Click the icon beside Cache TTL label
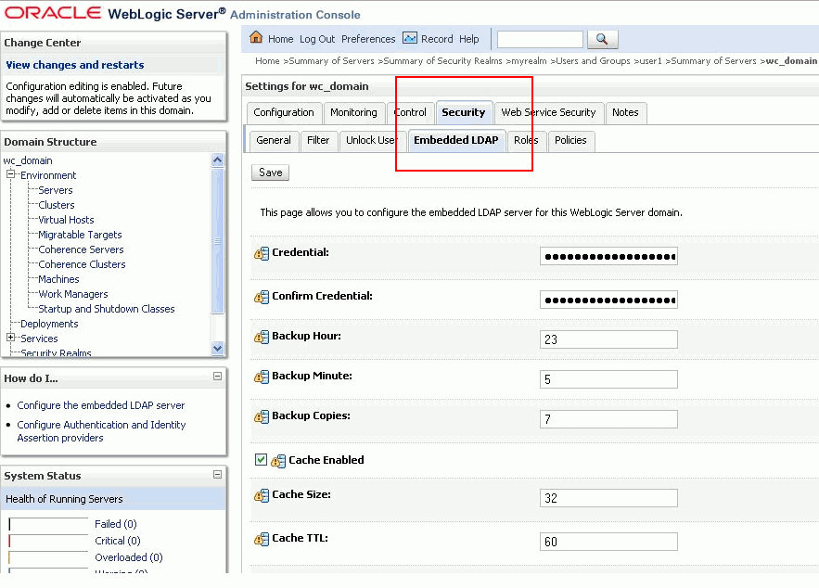The height and width of the screenshot is (588, 819). 262,540
